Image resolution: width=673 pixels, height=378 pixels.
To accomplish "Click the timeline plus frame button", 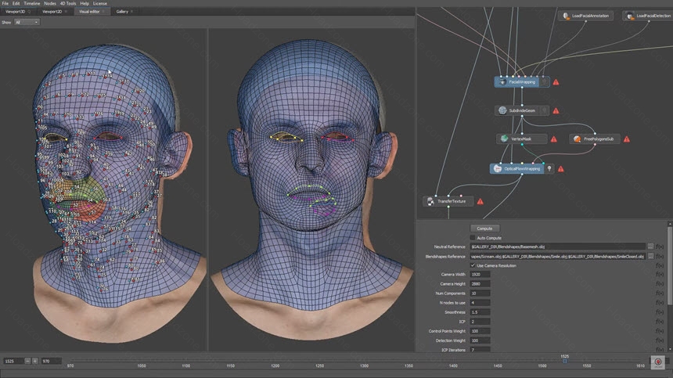I will click(35, 362).
